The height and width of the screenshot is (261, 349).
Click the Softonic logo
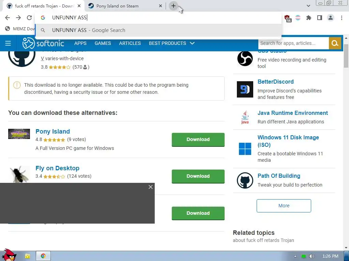tap(43, 43)
